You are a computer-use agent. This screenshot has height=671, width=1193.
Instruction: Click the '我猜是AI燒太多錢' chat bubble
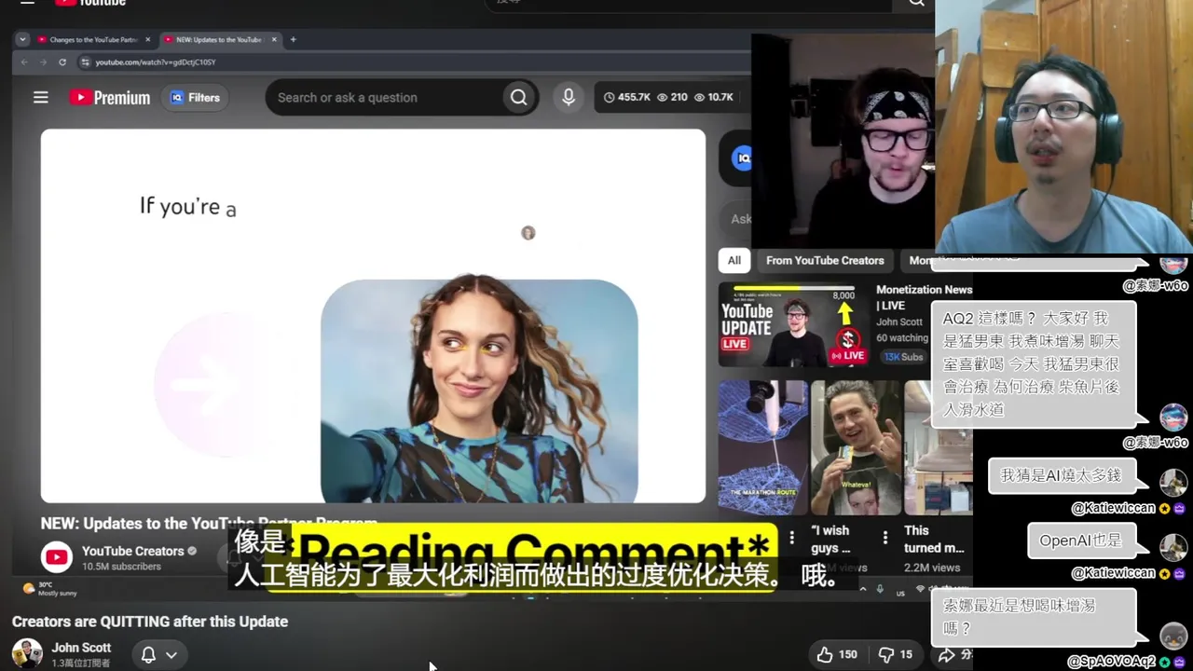pos(1061,475)
